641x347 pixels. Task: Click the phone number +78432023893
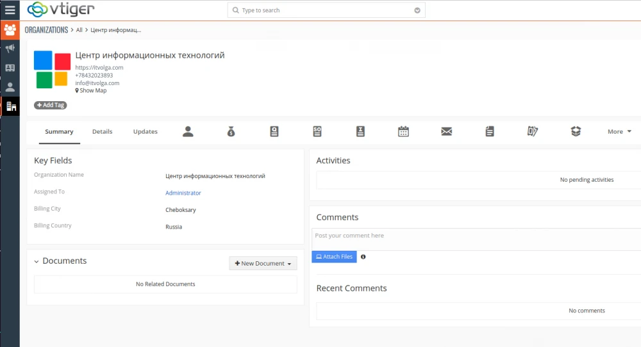coord(94,75)
